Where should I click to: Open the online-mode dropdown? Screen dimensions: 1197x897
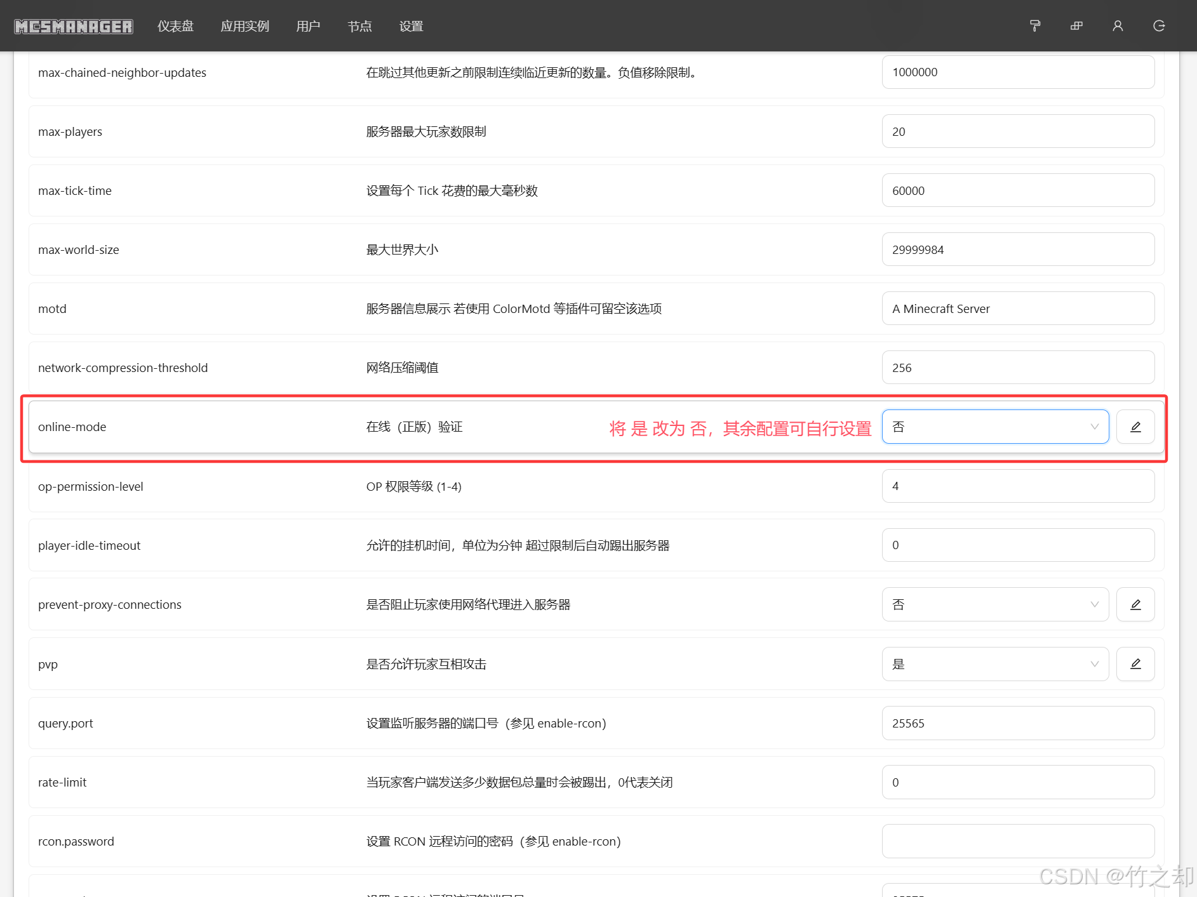pos(995,427)
